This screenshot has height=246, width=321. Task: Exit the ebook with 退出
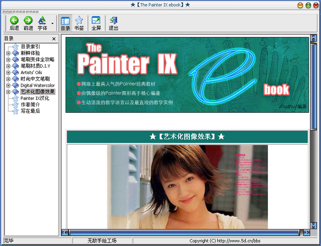point(114,23)
